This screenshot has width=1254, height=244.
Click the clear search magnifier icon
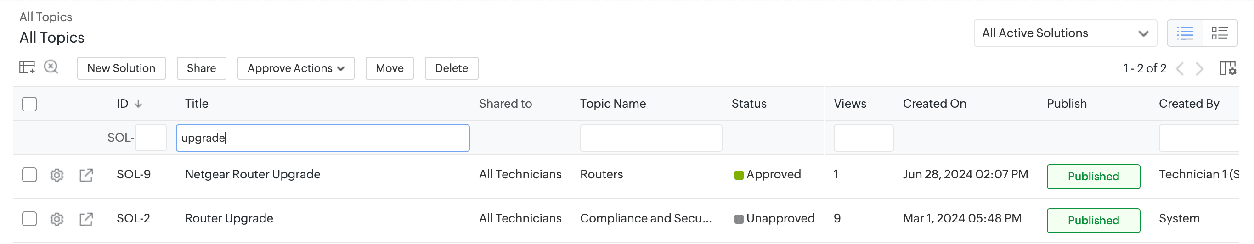click(51, 67)
